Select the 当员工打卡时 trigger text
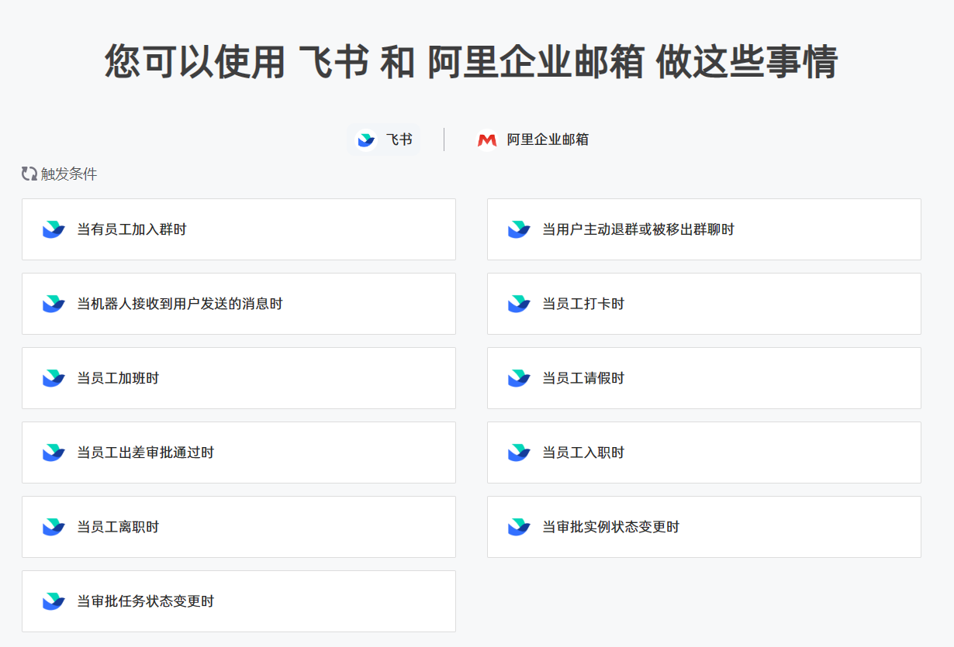 [x=583, y=304]
